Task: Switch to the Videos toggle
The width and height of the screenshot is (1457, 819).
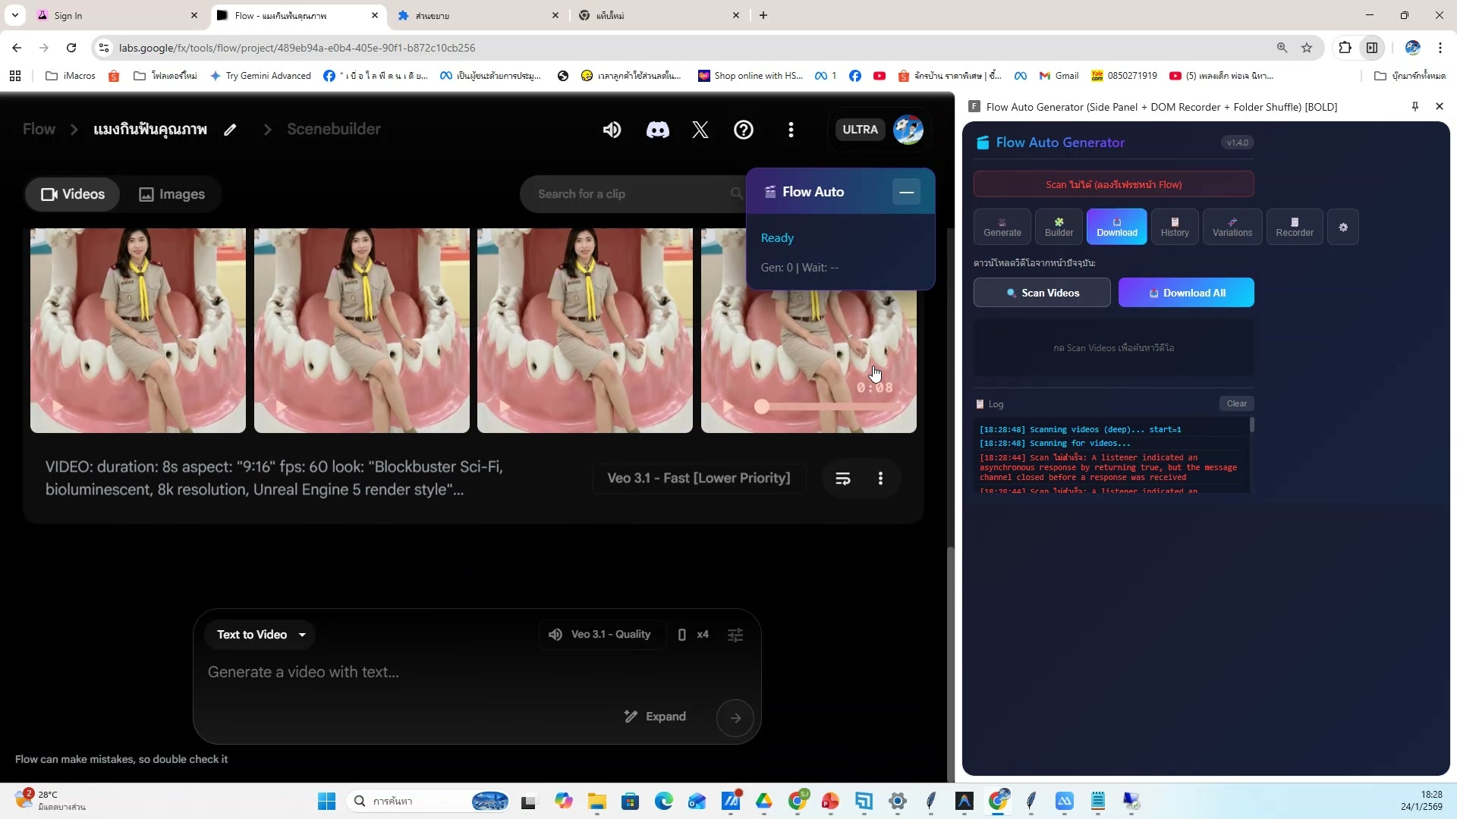Action: pyautogui.click(x=72, y=194)
